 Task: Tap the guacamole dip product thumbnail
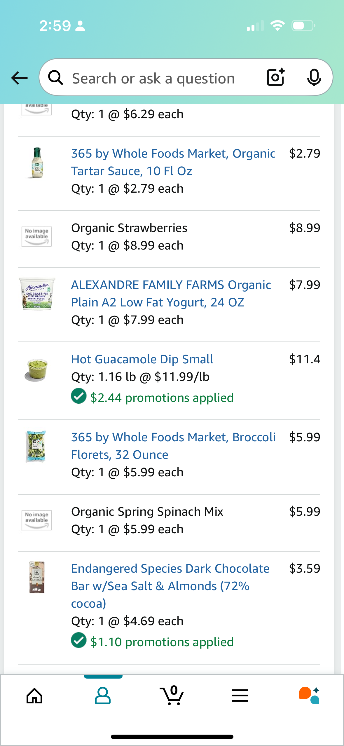point(36,370)
